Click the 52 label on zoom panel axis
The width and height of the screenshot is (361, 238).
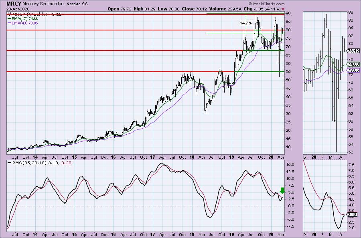click(x=351, y=152)
